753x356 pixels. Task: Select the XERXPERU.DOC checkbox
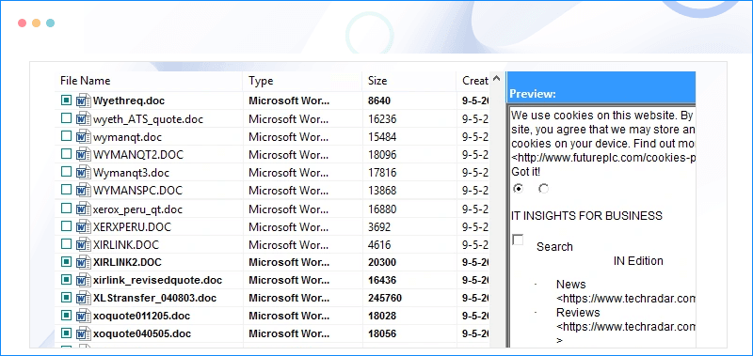[x=66, y=226]
